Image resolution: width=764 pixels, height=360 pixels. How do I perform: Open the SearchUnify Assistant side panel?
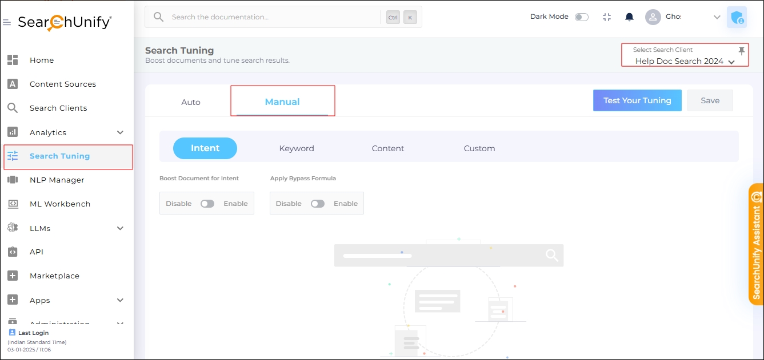click(756, 244)
